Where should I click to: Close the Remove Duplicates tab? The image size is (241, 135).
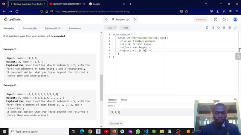[x=44, y=4]
